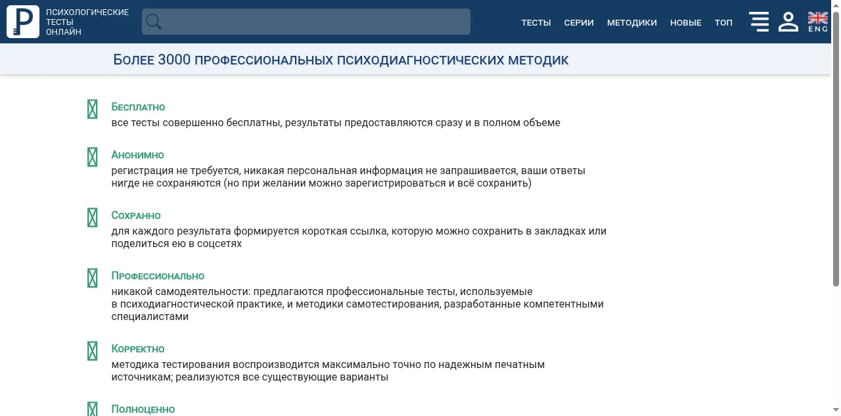
Task: Click inside the search input field
Action: tap(306, 22)
